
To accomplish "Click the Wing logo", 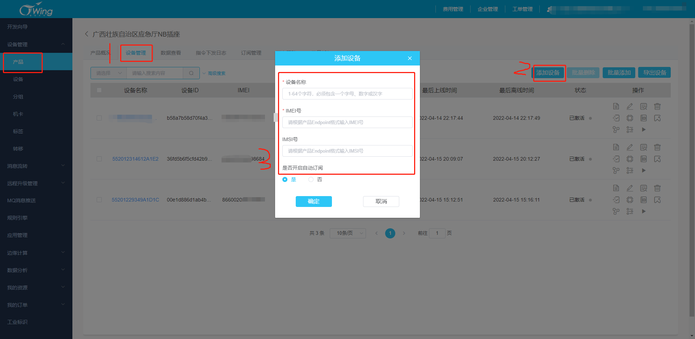I will (36, 9).
